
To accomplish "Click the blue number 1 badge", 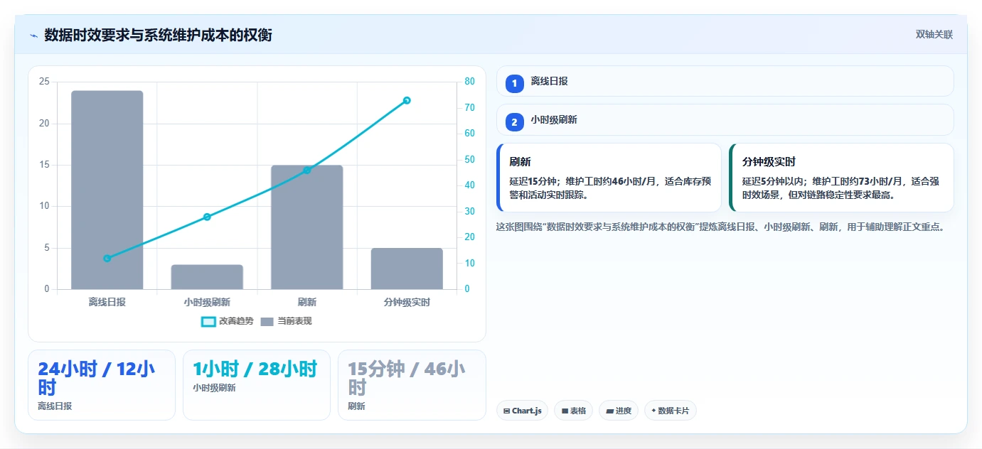I will (515, 83).
